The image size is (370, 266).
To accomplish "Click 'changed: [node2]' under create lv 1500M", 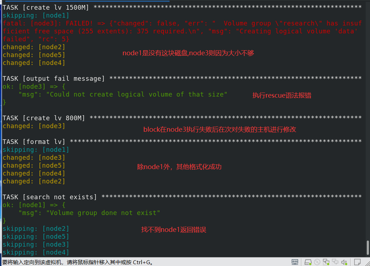I will click(34, 47).
